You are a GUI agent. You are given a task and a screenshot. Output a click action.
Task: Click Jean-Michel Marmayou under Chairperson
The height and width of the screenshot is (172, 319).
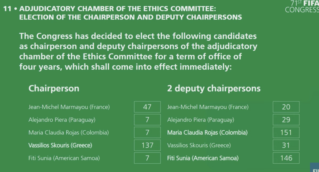[69, 107]
